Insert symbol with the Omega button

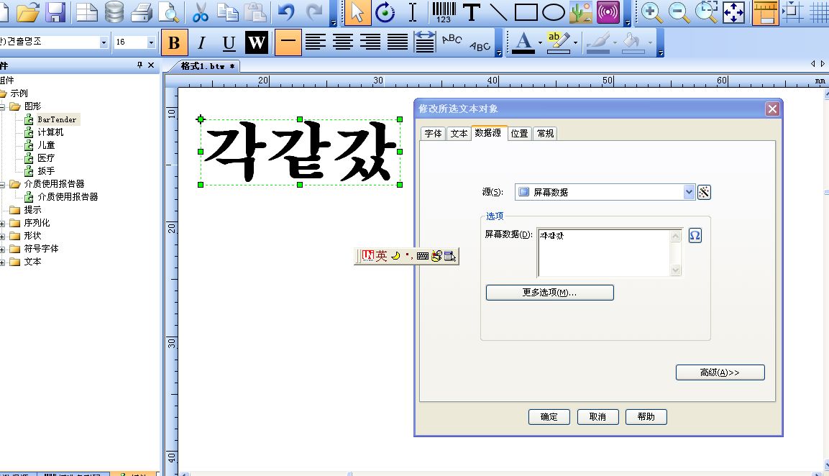click(x=695, y=236)
